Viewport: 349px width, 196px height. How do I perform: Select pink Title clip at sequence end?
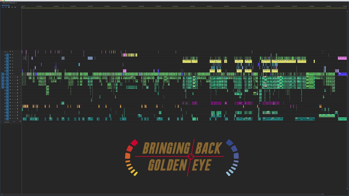[342, 58]
